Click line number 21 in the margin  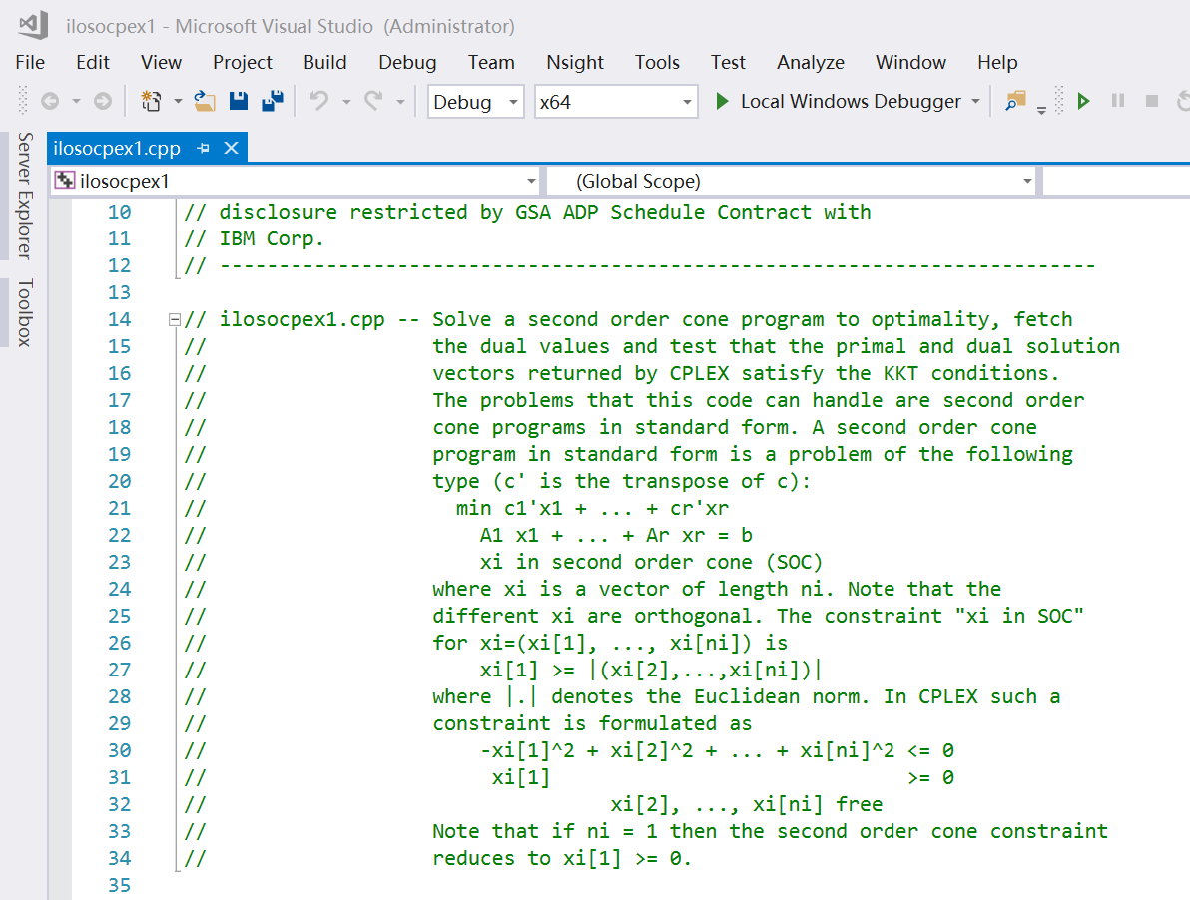[119, 508]
